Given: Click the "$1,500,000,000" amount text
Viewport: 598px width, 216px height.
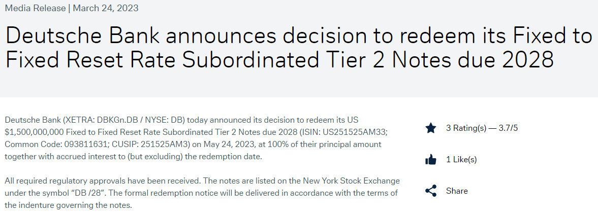Looking at the screenshot, I should click(32, 132).
